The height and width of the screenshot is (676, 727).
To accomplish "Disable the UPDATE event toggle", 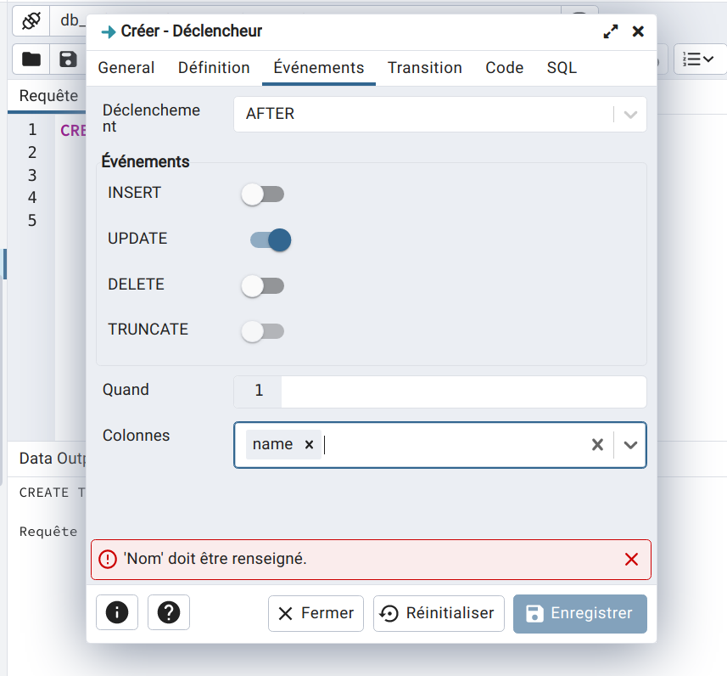I will (271, 240).
